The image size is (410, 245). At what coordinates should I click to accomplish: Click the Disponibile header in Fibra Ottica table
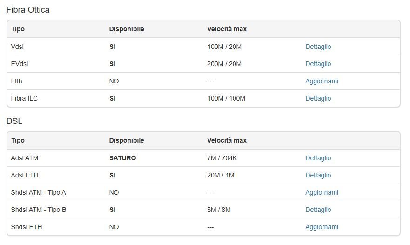pyautogui.click(x=127, y=29)
